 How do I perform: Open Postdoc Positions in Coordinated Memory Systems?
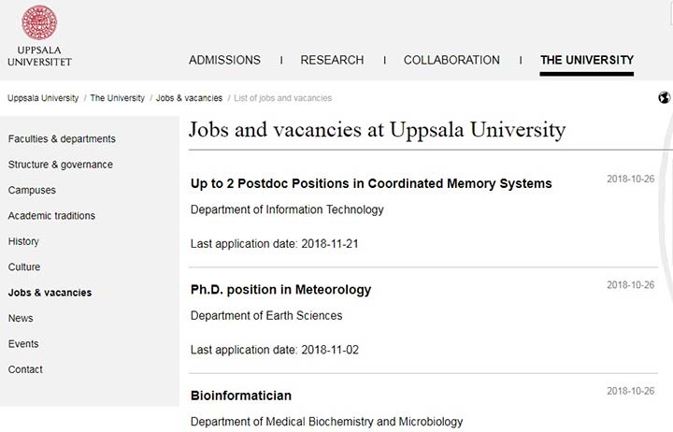click(371, 184)
